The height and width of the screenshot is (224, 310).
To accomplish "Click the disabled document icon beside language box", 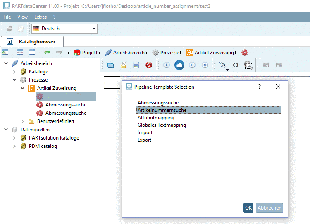I will pos(21,29).
